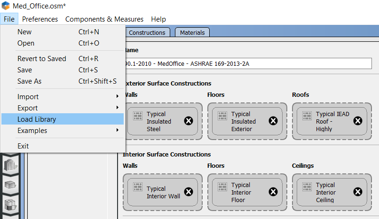Image resolution: width=379 pixels, height=219 pixels.
Task: Choose Open from the File menu
Action: tap(63, 43)
